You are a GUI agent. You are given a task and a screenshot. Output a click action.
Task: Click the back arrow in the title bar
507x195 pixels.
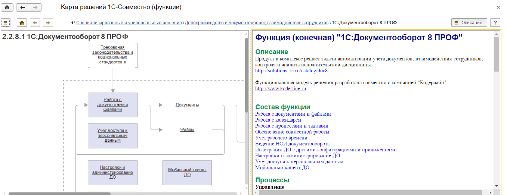click(x=23, y=7)
